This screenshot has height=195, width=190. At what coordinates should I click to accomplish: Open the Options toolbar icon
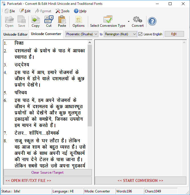79,20
